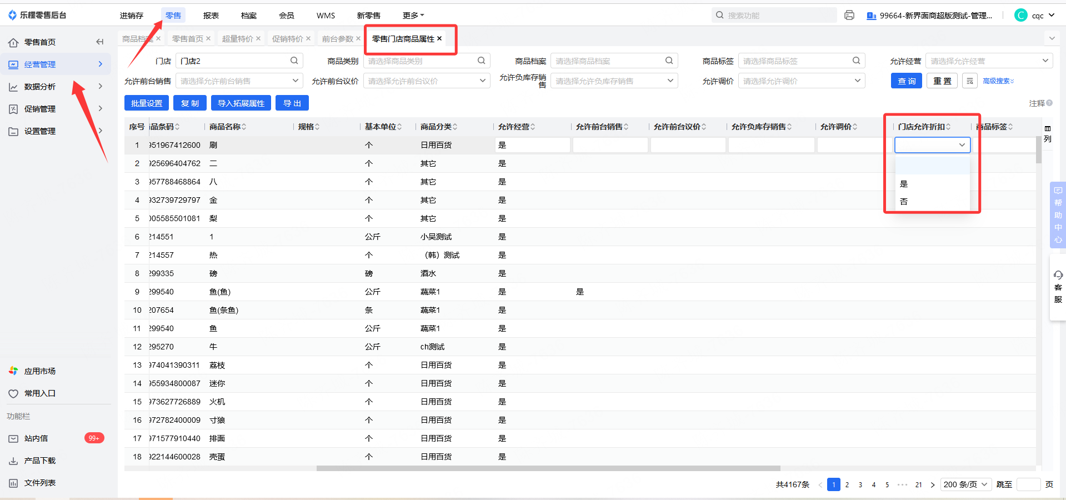The height and width of the screenshot is (500, 1066).
Task: Click the filter settings icon beside 重置
Action: point(969,81)
